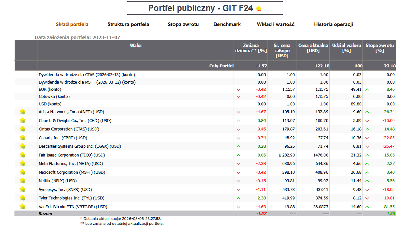Click the star icon for Copart row
This screenshot has width=409, height=231.
pyautogui.click(x=22, y=138)
